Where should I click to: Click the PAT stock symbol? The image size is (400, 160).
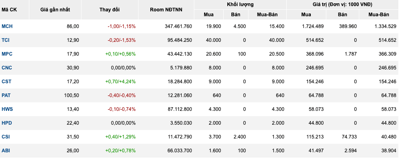point(6,95)
